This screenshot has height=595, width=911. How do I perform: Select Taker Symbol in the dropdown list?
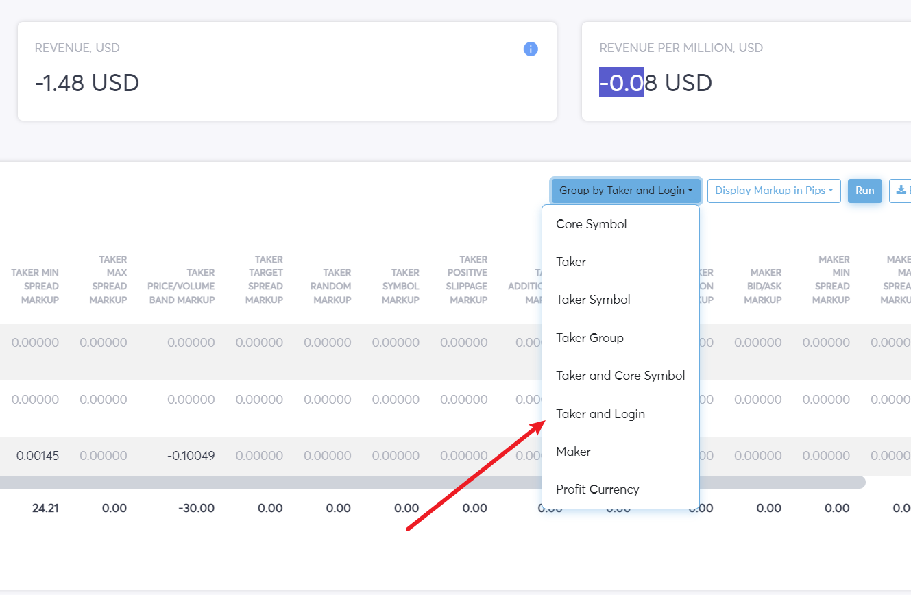tap(593, 300)
